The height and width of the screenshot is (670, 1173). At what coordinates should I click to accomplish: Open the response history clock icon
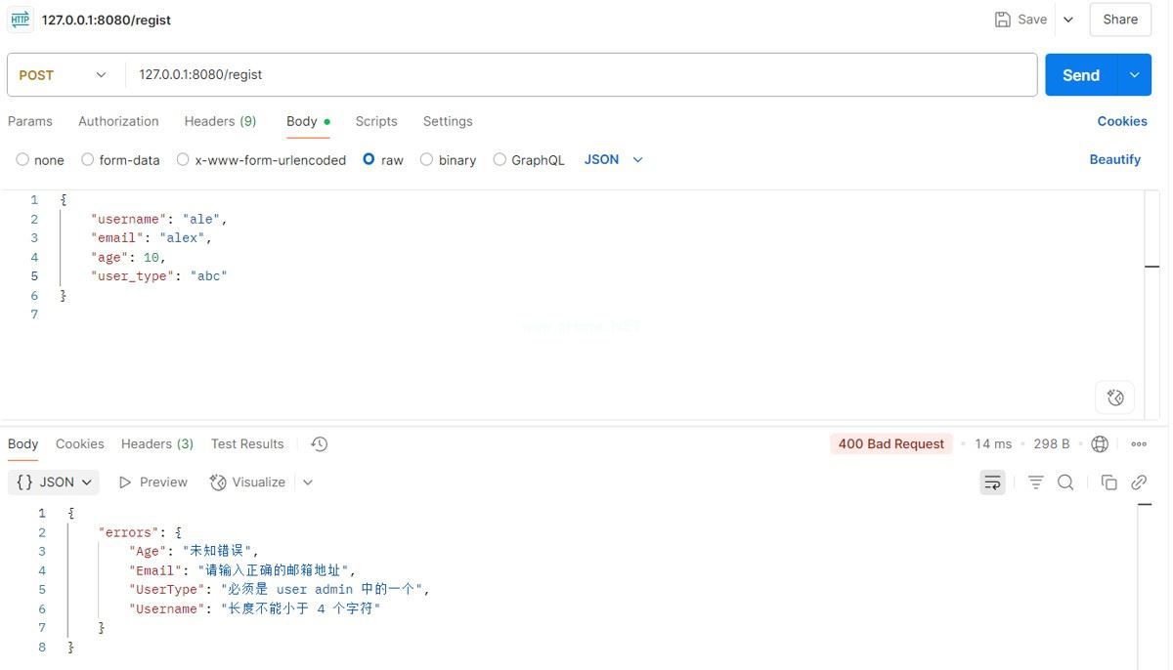(x=319, y=444)
